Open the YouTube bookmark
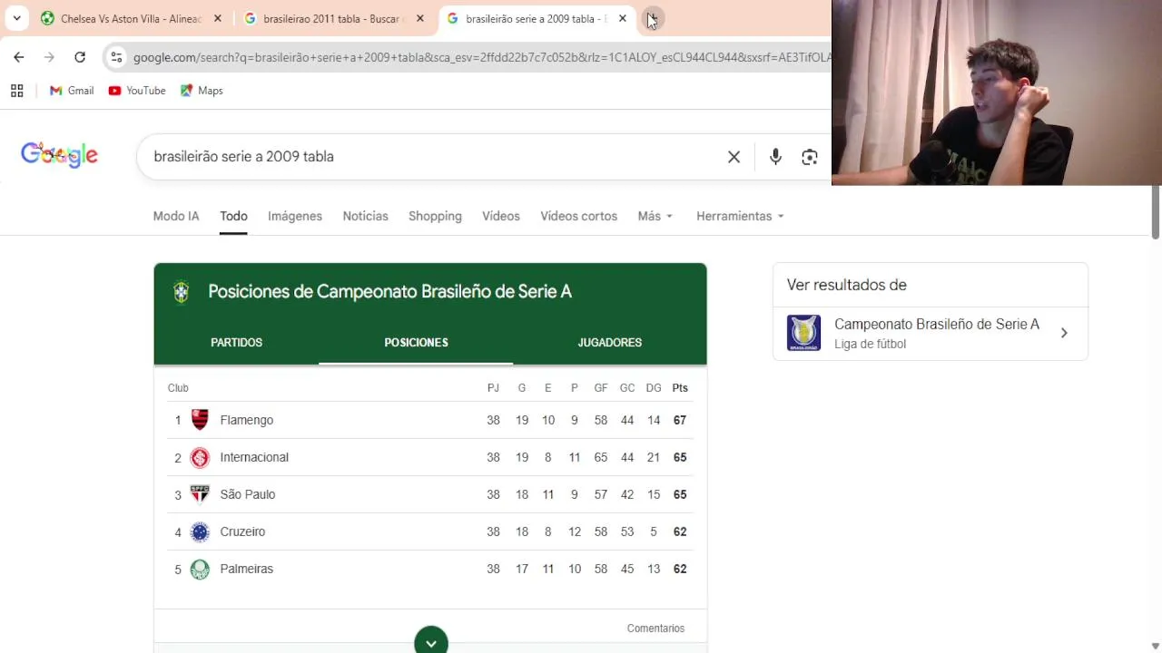 [x=137, y=91]
